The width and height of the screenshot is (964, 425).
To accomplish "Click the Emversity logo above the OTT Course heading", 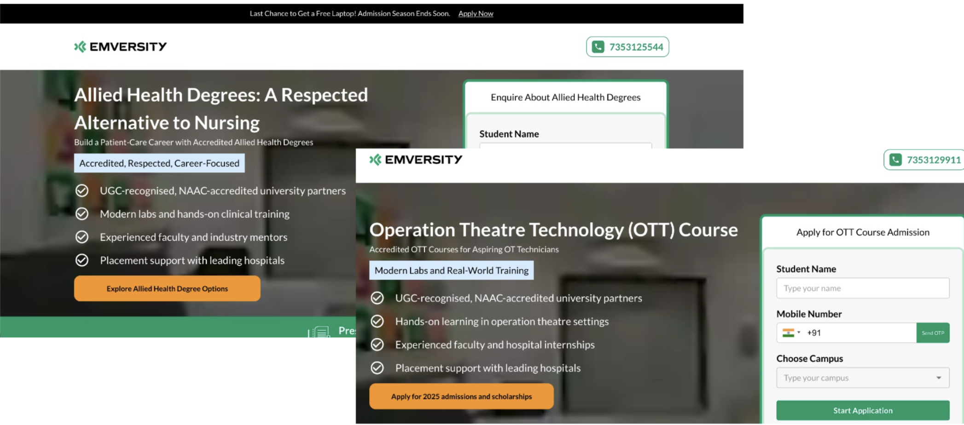I will coord(416,160).
